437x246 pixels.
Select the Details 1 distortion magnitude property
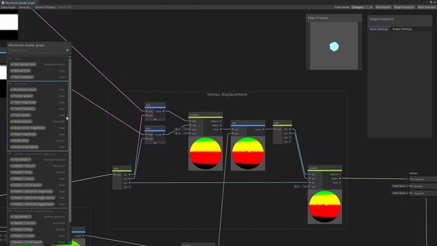click(x=32, y=191)
